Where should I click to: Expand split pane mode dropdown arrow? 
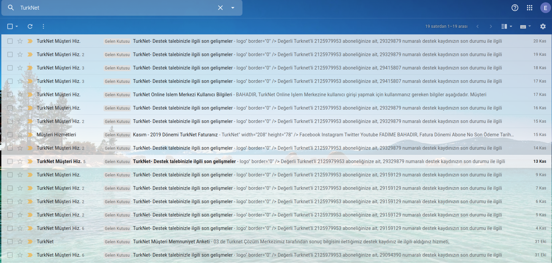point(511,26)
